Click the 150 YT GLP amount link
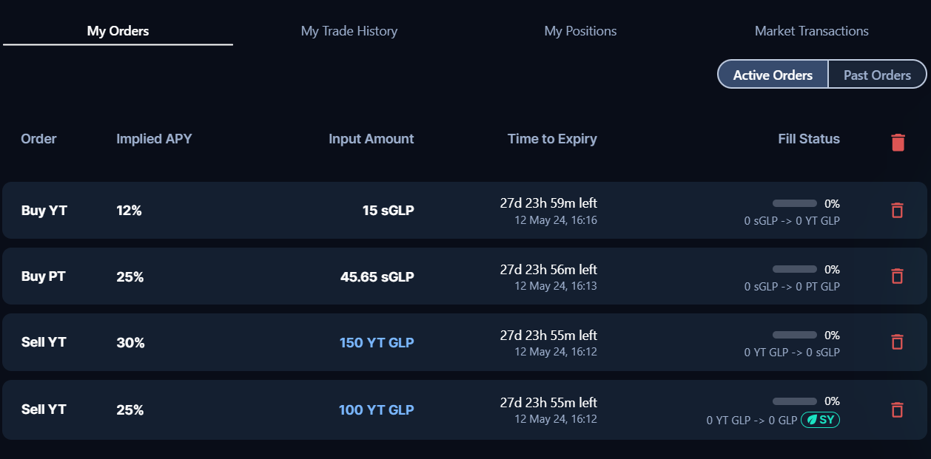This screenshot has height=459, width=931. pyautogui.click(x=377, y=342)
